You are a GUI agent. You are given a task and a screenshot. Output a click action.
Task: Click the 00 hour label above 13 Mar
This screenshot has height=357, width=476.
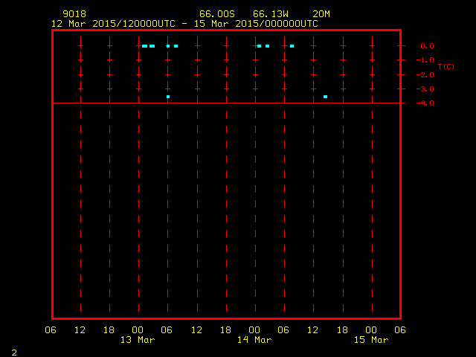coord(138,330)
